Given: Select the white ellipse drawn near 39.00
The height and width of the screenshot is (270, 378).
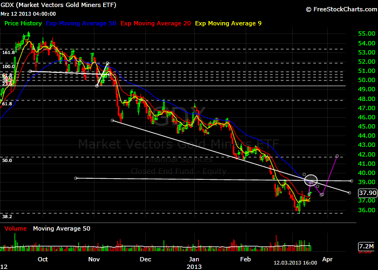Looking at the screenshot, I should [311, 180].
